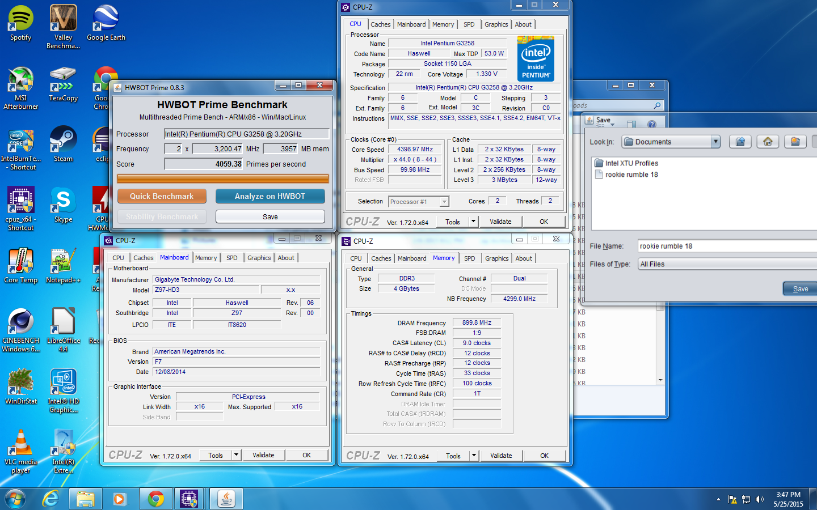Open the Intel HD Graphics desktop icon
Screen dimensions: 817x510
(63, 391)
